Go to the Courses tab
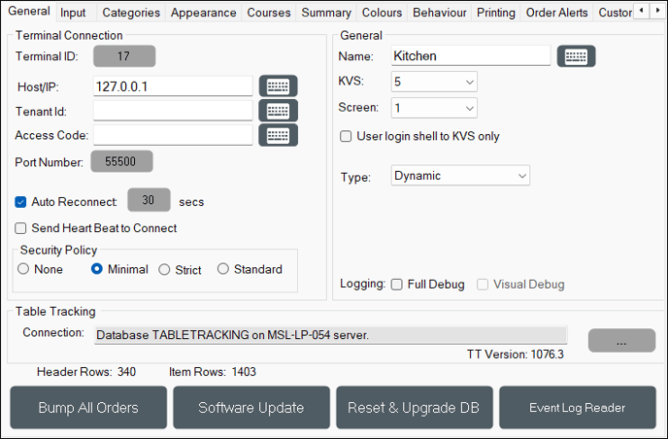Screen dimensions: 668x439 [269, 13]
